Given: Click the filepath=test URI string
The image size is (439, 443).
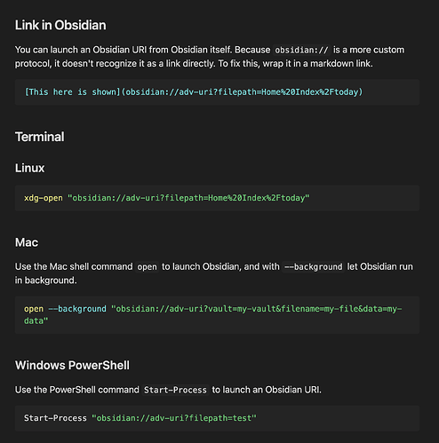Looking at the screenshot, I should point(174,418).
